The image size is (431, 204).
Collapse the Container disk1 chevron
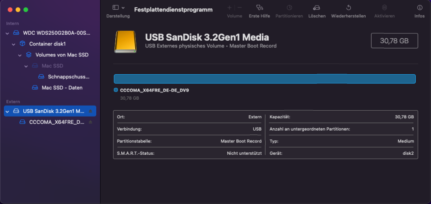pos(14,44)
